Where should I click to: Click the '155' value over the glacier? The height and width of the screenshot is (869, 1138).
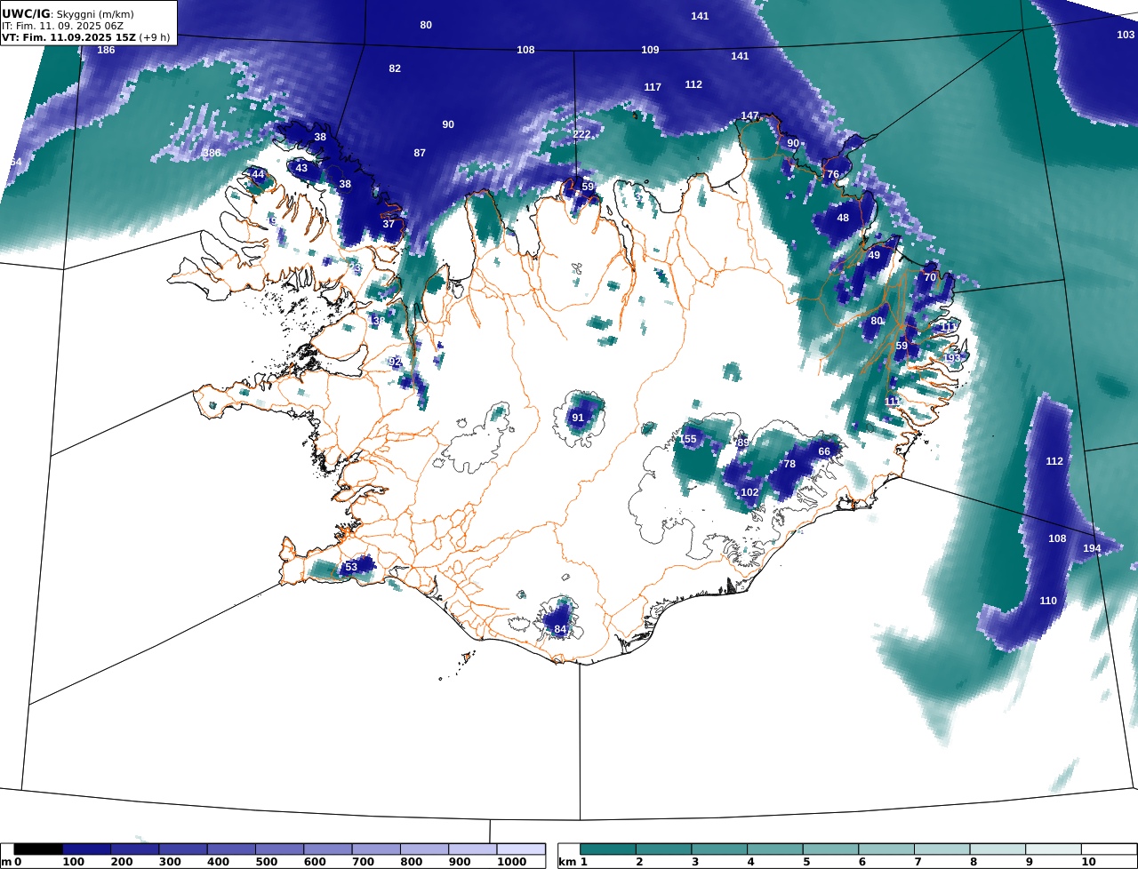click(688, 439)
